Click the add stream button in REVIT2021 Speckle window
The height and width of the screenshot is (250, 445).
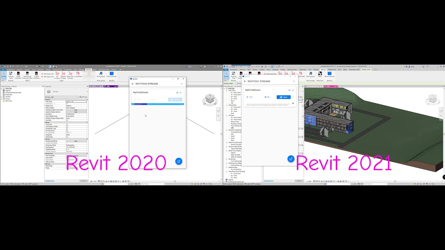coord(291,159)
